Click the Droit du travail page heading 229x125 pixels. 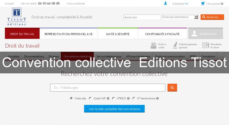(22, 46)
